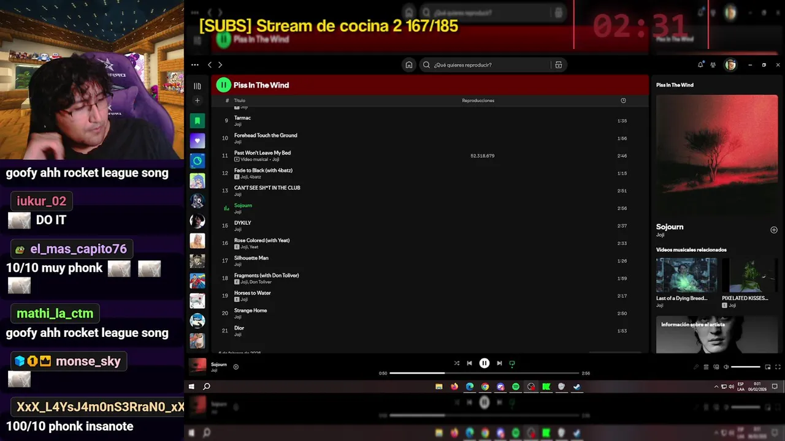Open Don Toliver artist link on track 18
785x441 pixels.
click(x=260, y=282)
